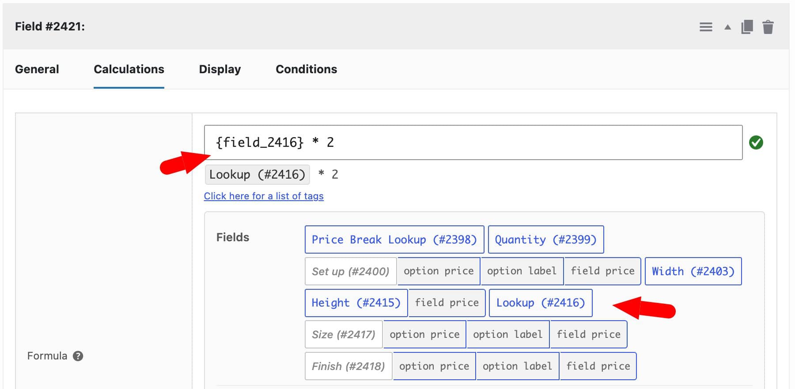Duplicate Field #2421 with the copy icon
The height and width of the screenshot is (389, 795).
click(747, 27)
